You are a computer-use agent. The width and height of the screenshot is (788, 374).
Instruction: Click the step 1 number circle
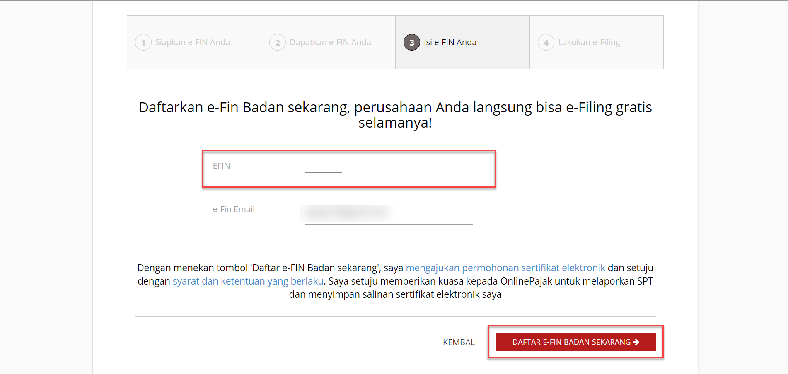143,42
